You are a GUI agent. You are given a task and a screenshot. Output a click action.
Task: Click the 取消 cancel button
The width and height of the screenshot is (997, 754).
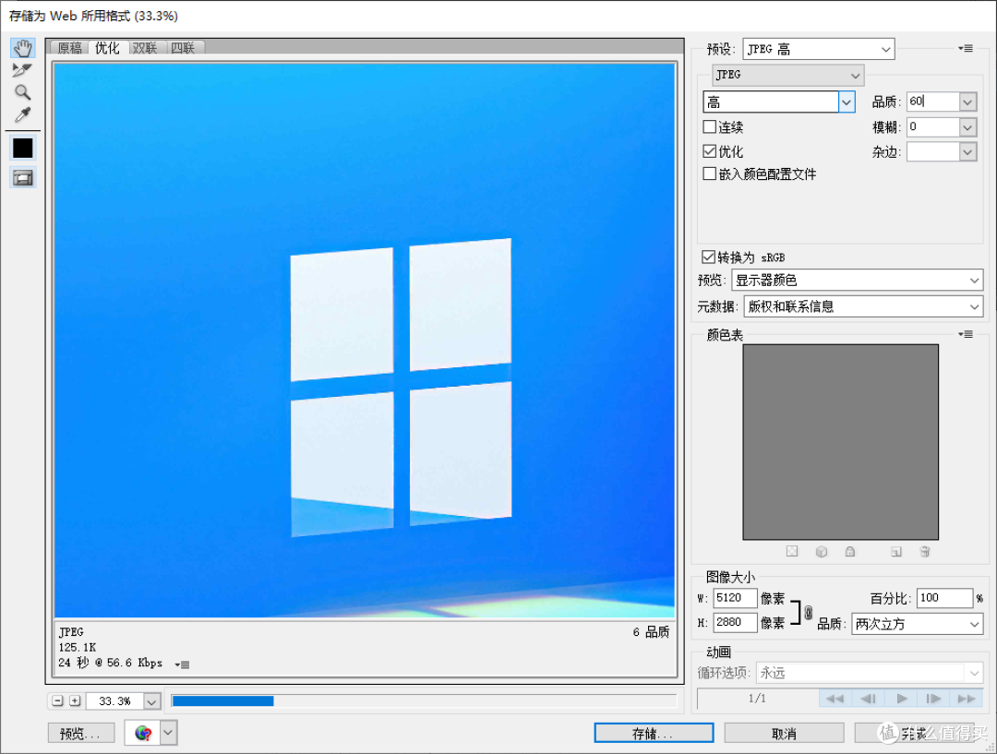pyautogui.click(x=784, y=733)
